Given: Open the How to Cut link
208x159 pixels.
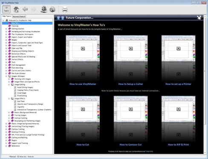Looking at the screenshot, I should pos(83,145).
